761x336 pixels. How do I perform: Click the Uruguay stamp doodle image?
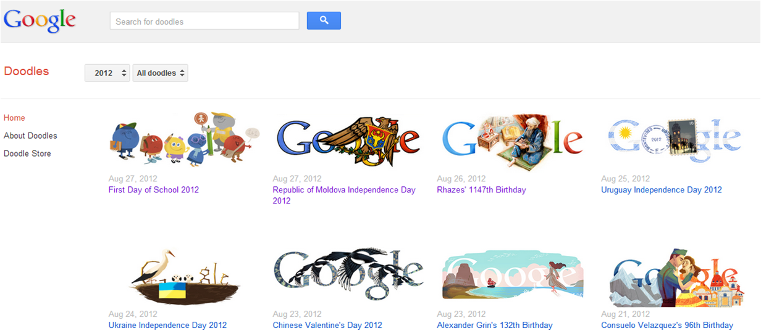674,141
